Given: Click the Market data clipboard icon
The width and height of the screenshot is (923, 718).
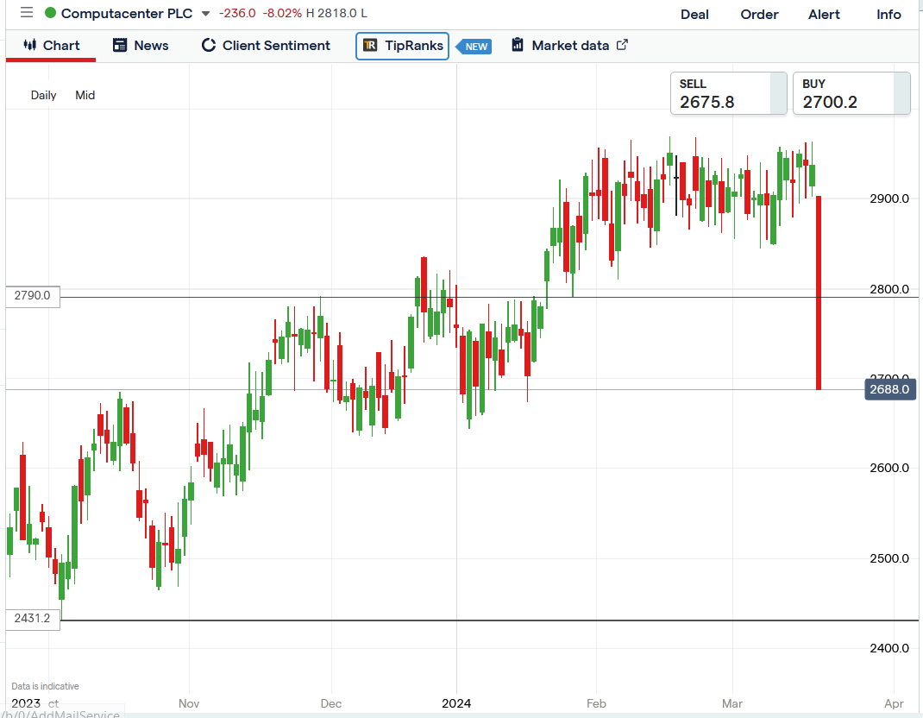Looking at the screenshot, I should [518, 45].
